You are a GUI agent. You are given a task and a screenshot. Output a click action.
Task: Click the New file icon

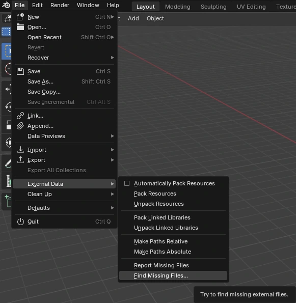pos(20,17)
